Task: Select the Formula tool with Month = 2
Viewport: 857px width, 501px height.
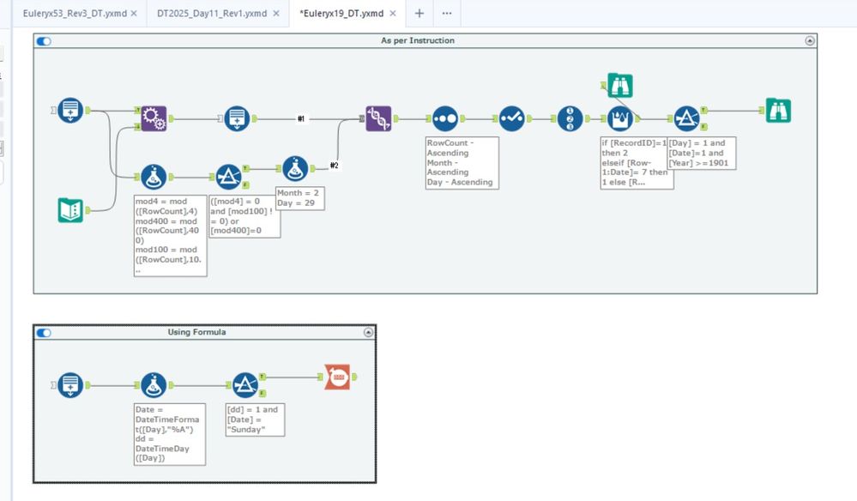Action: [295, 169]
